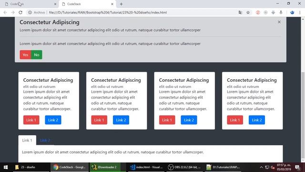Click the blue profile avatar icon

tap(292, 12)
